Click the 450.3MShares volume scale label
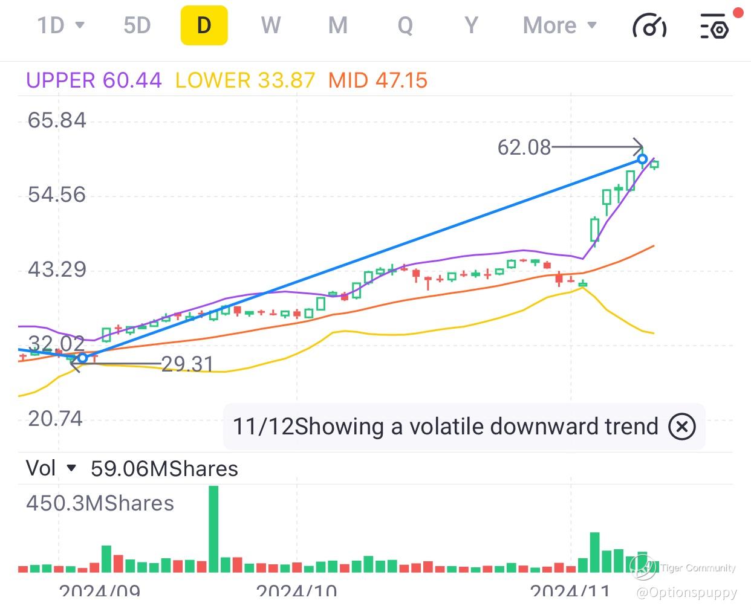The image size is (751, 609). (x=100, y=503)
